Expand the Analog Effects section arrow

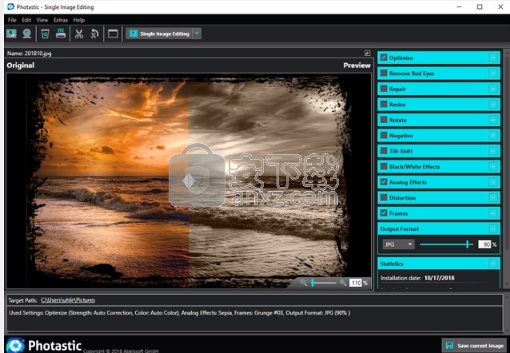tap(493, 182)
